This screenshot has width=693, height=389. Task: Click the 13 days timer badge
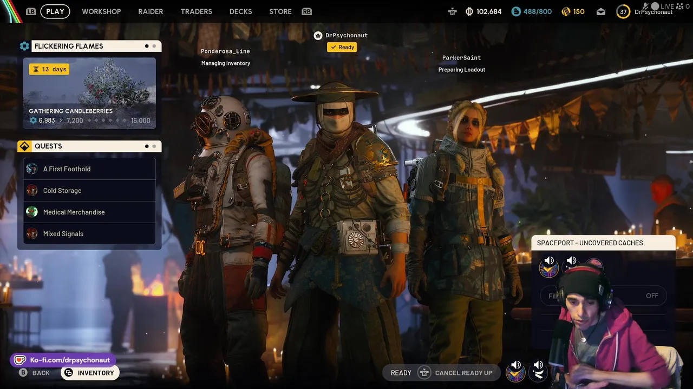49,69
